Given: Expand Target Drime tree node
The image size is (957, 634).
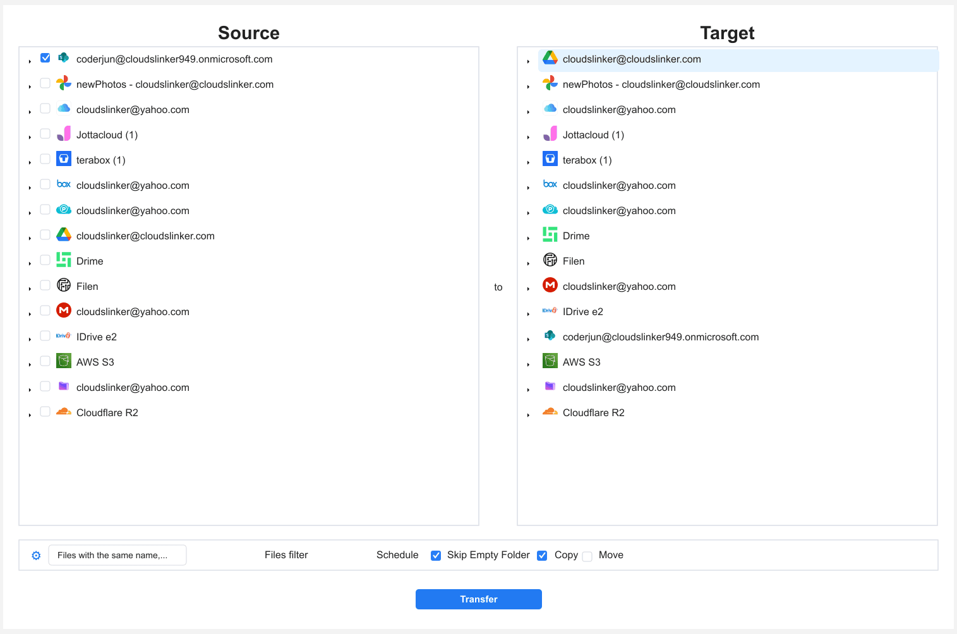Looking at the screenshot, I should pos(528,238).
